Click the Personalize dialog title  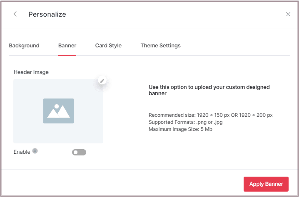pyautogui.click(x=47, y=15)
